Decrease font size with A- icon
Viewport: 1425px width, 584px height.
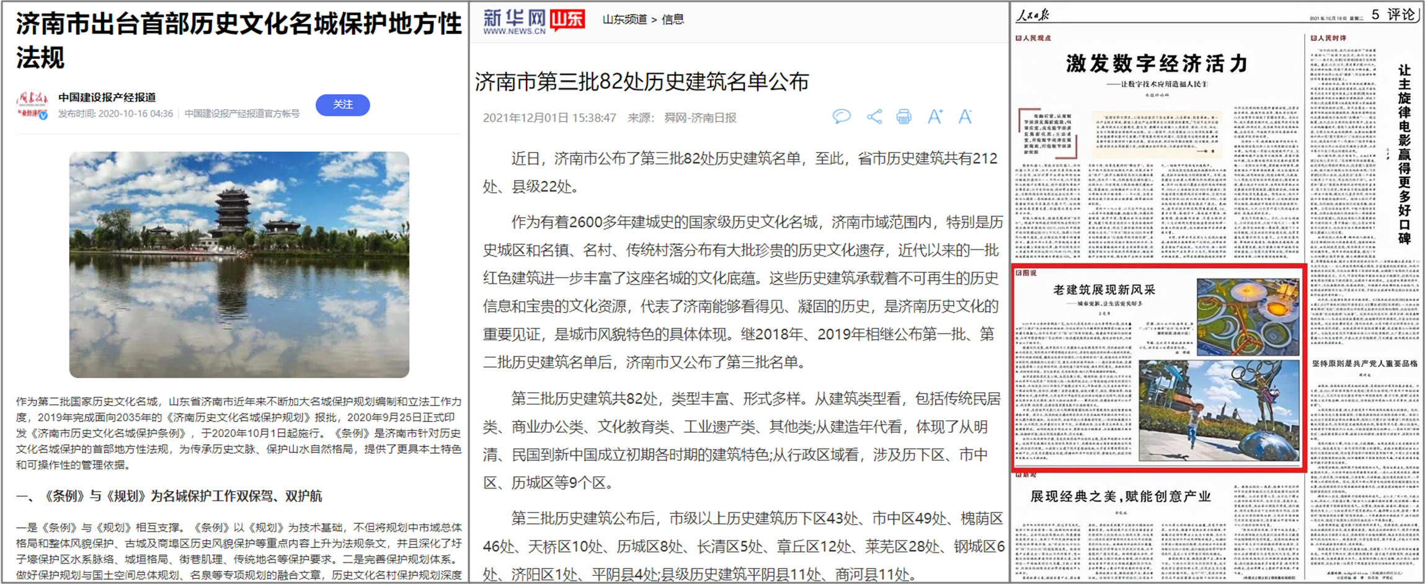click(x=965, y=117)
